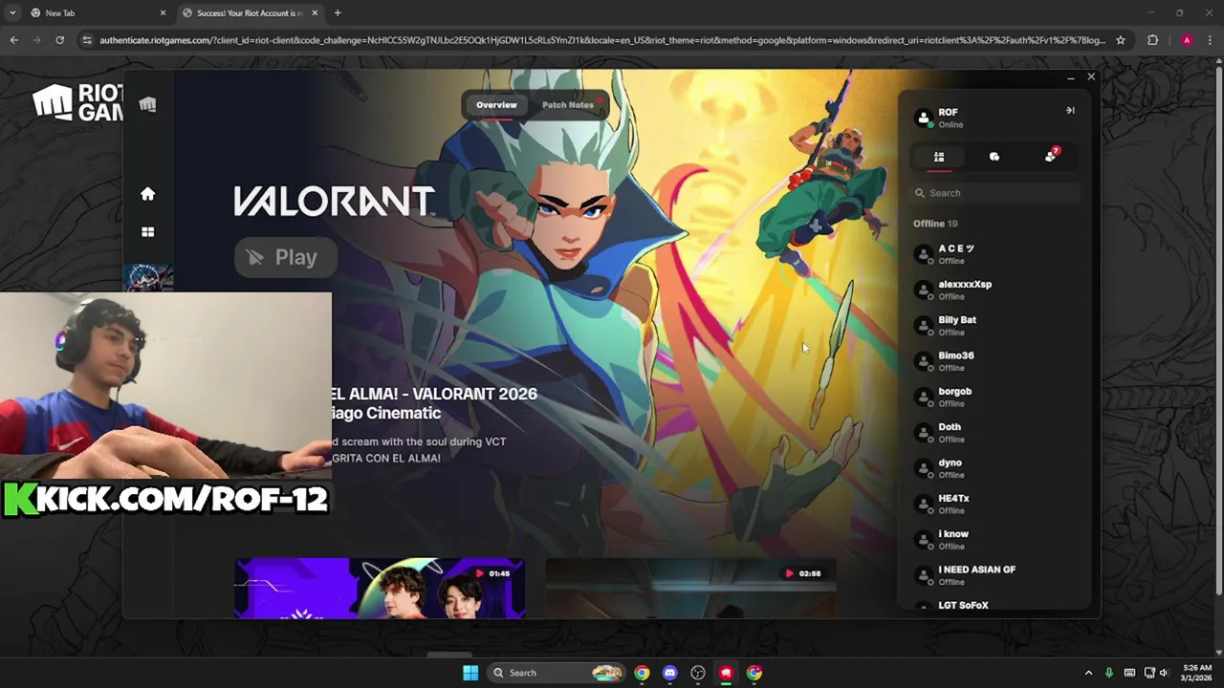This screenshot has width=1224, height=688.
Task: Open the Riot Client taskbar icon
Action: click(x=726, y=673)
